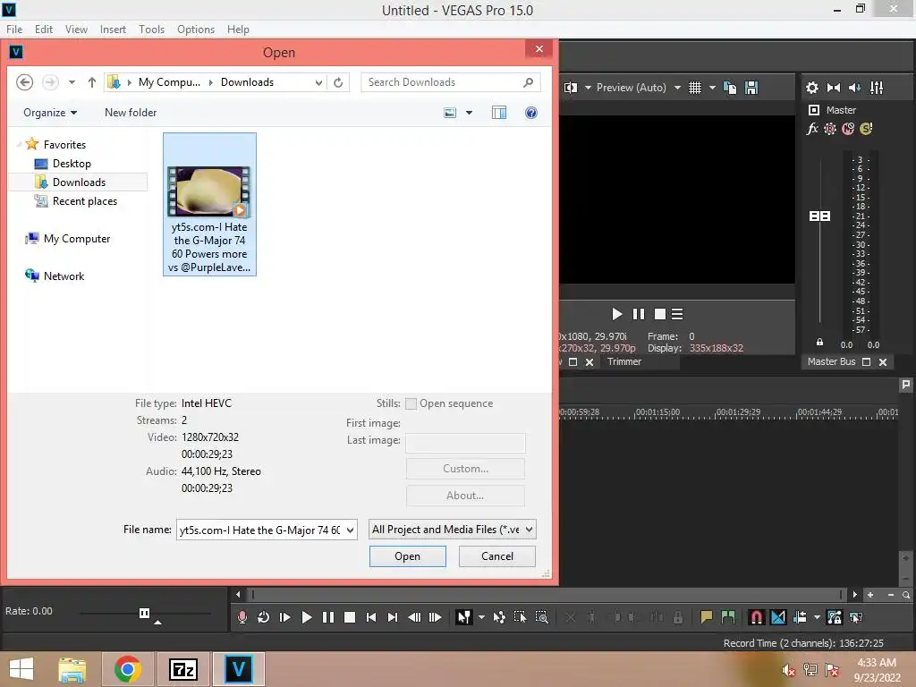Toggle Loop Playback in transport bar
916x687 pixels.
pyautogui.click(x=264, y=617)
